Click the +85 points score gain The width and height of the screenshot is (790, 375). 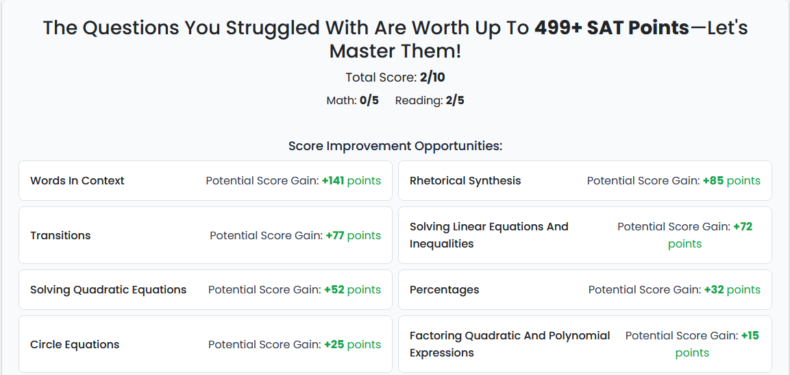(x=732, y=180)
